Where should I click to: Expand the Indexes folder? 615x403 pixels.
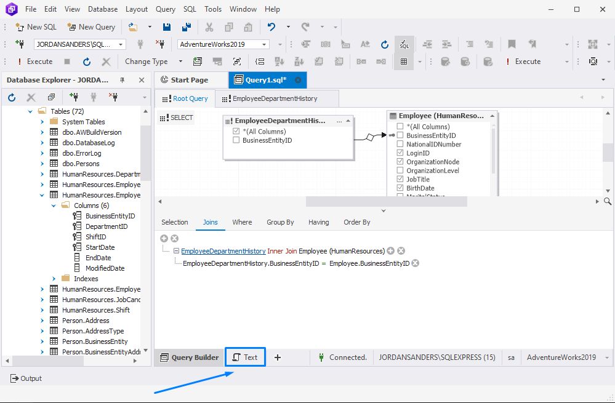click(54, 279)
